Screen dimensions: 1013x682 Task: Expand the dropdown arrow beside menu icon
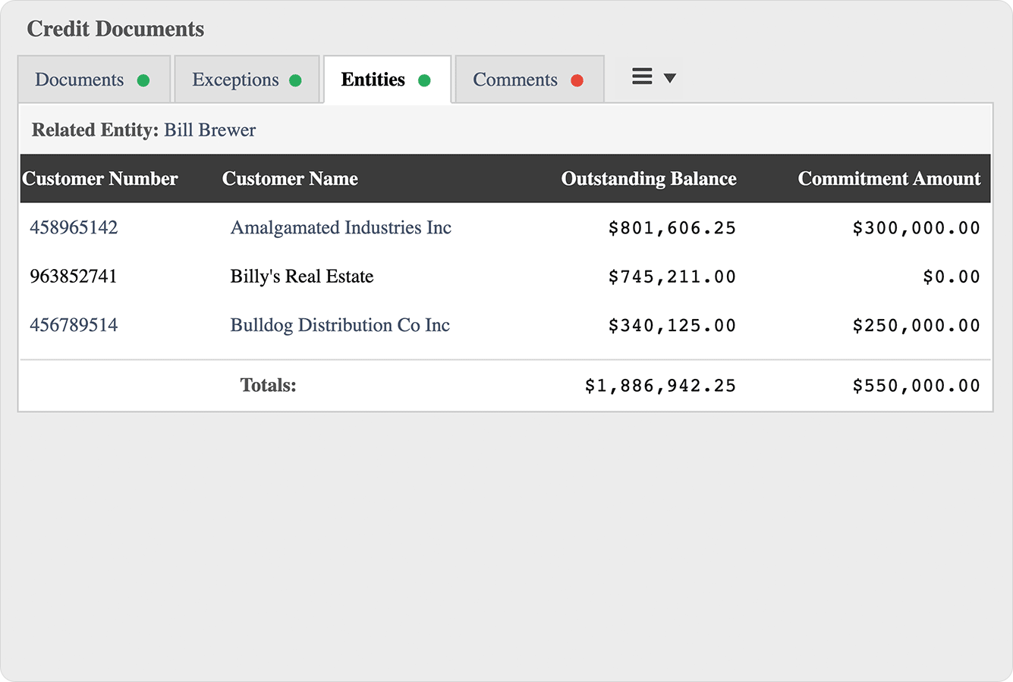coord(670,78)
